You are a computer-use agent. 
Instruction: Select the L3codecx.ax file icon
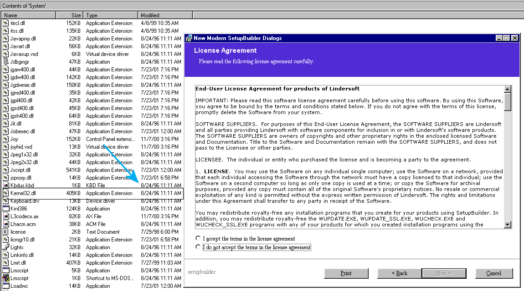tap(5, 216)
